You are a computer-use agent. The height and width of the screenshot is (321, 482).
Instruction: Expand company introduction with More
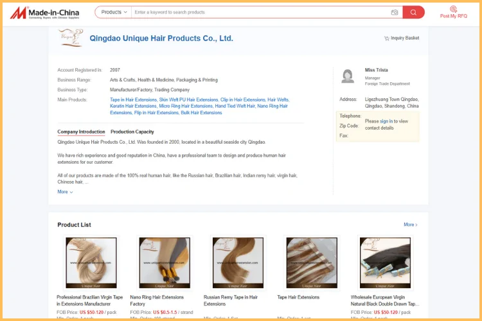coord(65,192)
